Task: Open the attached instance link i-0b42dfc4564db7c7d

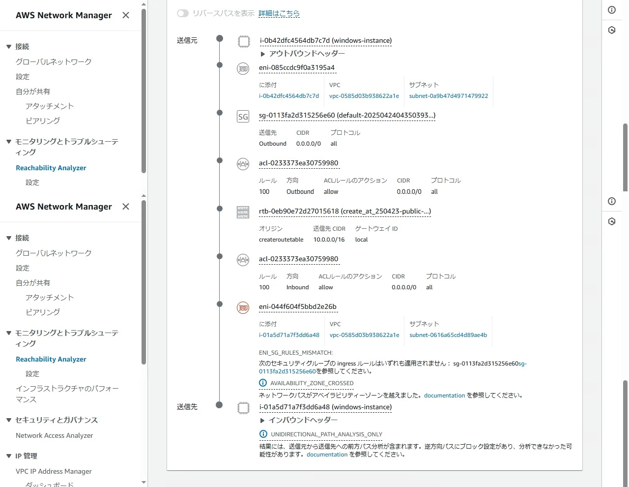Action: [289, 96]
